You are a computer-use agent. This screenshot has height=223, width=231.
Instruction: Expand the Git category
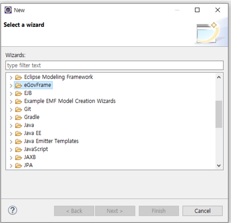click(11, 109)
